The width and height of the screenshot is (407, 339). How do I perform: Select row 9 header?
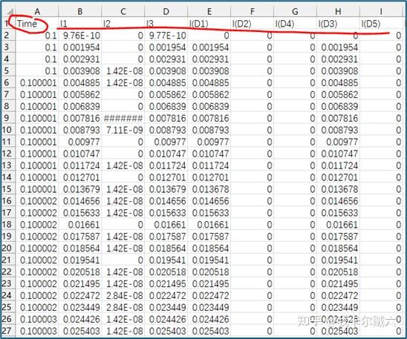click(x=7, y=118)
